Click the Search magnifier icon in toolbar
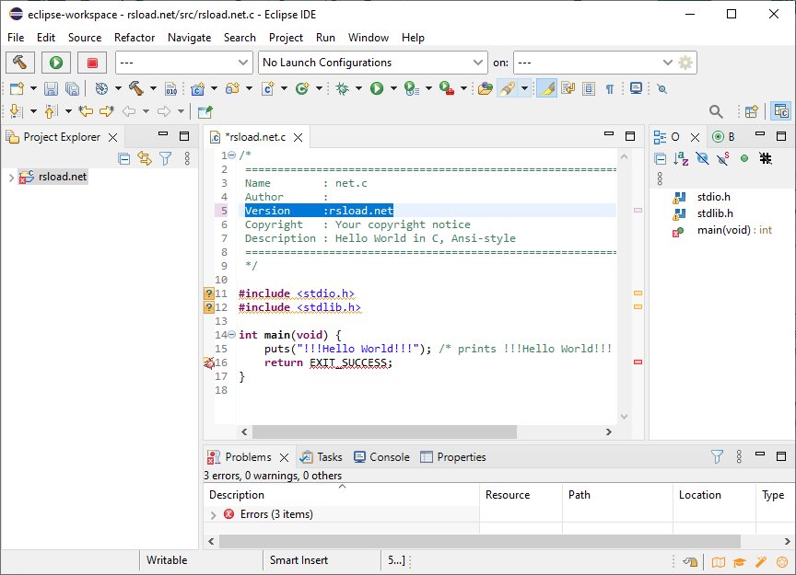The height and width of the screenshot is (575, 796). tap(716, 111)
